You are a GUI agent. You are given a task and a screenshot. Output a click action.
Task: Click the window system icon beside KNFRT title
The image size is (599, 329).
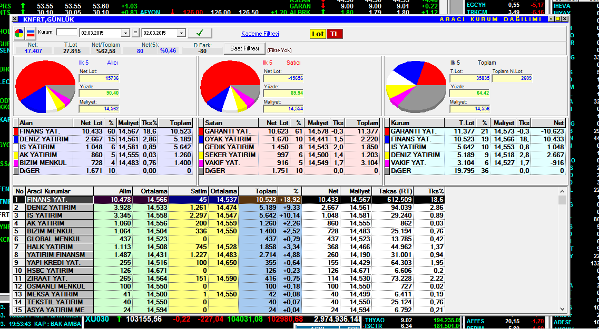tap(16, 19)
